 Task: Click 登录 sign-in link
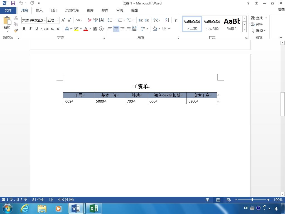(x=281, y=9)
